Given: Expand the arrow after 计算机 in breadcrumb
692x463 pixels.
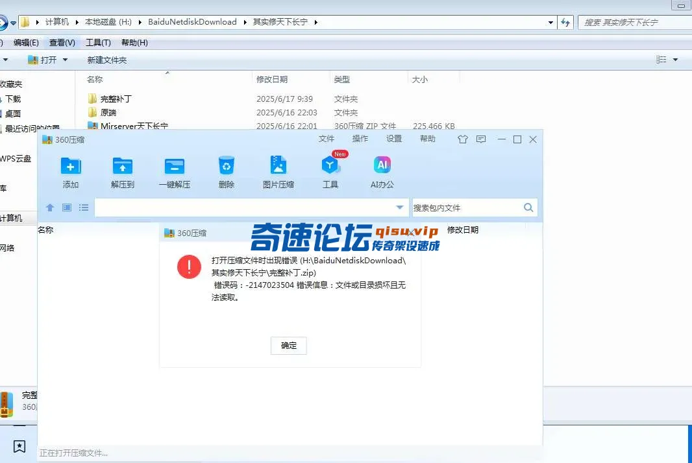Looking at the screenshot, I should 77,22.
